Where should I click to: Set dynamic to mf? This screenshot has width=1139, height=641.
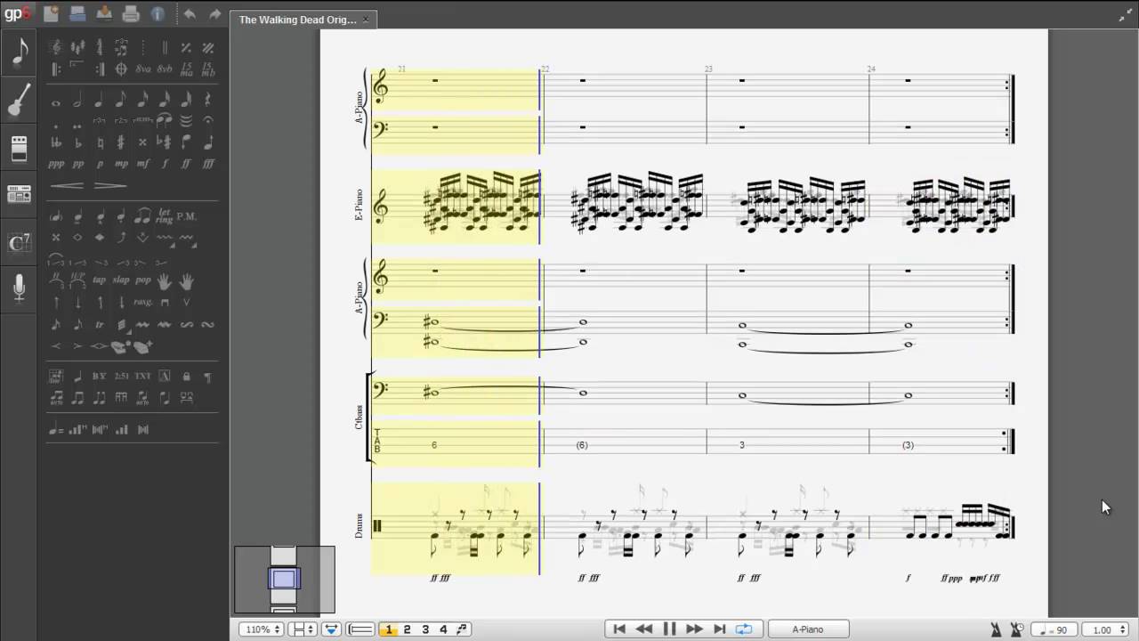[x=143, y=164]
